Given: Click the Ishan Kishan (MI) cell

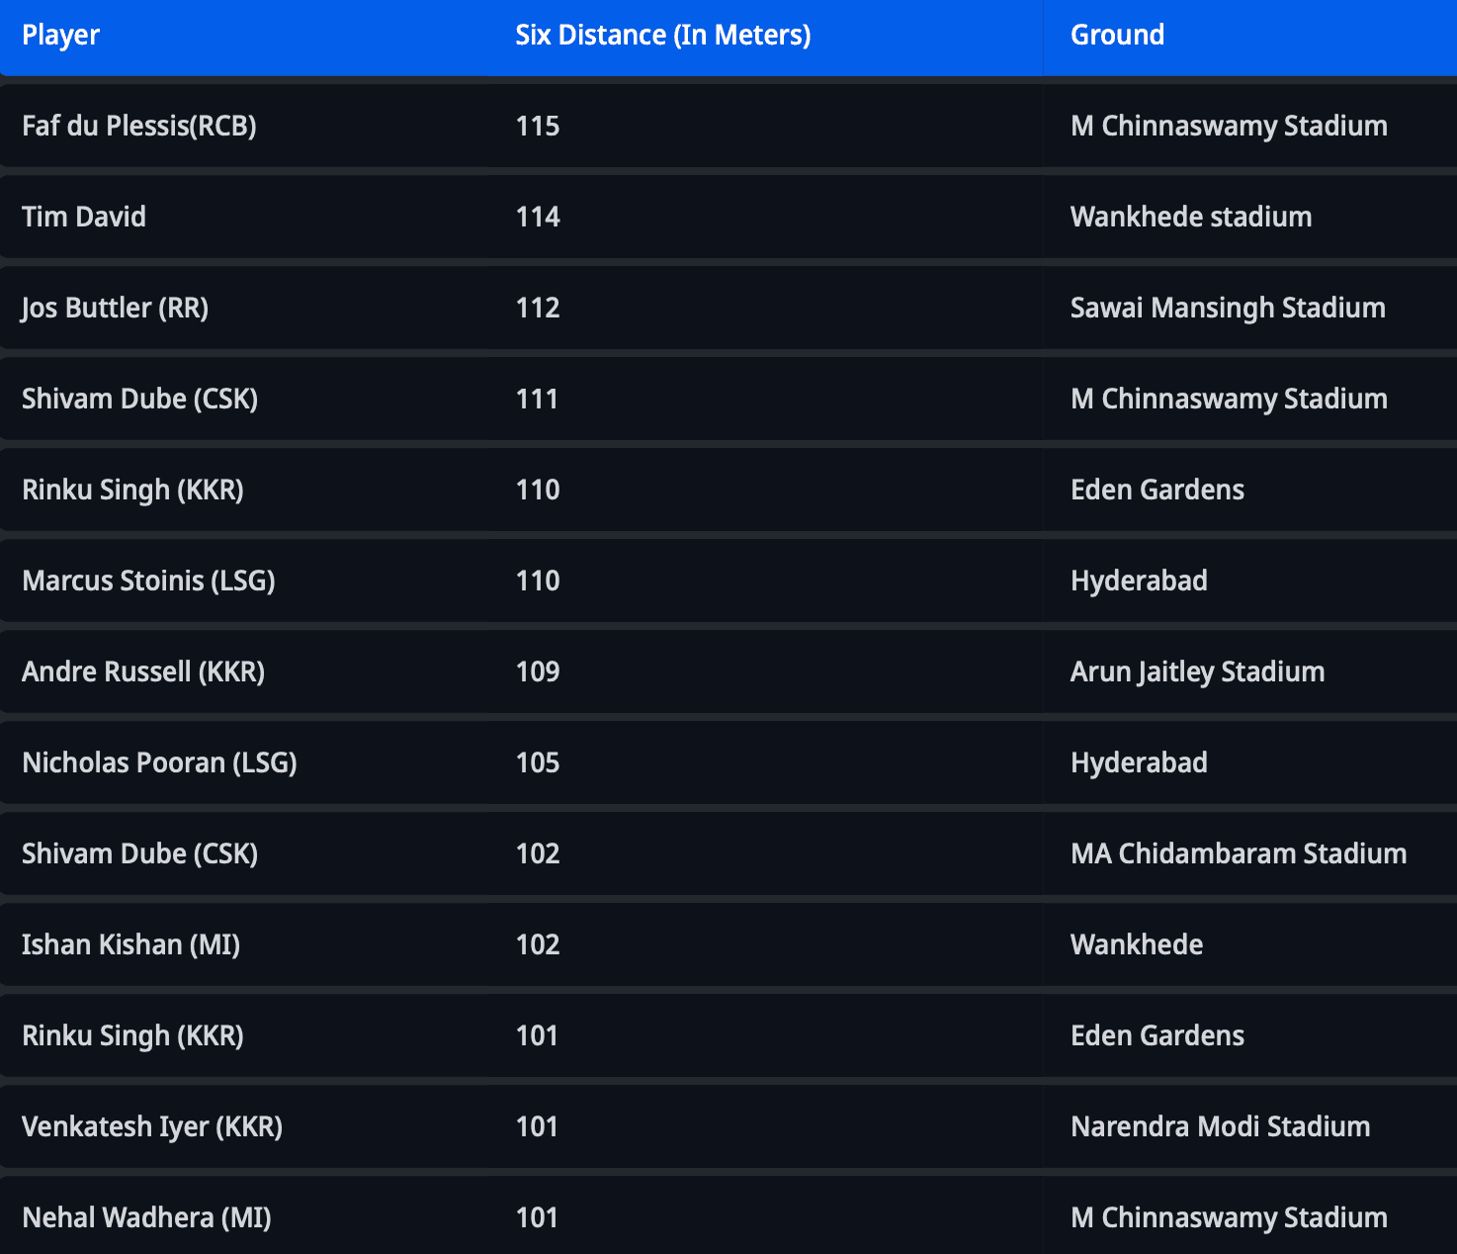Looking at the screenshot, I should click(x=130, y=945).
